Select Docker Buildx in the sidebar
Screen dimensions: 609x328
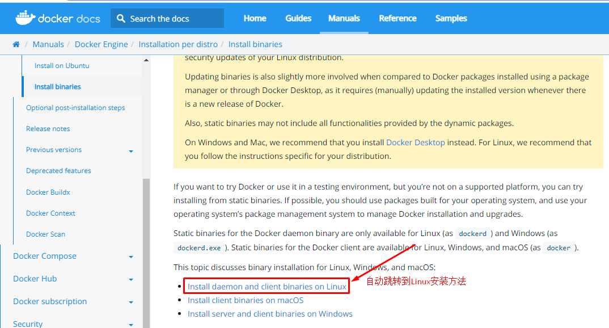49,192
